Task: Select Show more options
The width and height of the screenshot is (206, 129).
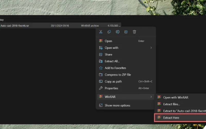Action: point(126,105)
